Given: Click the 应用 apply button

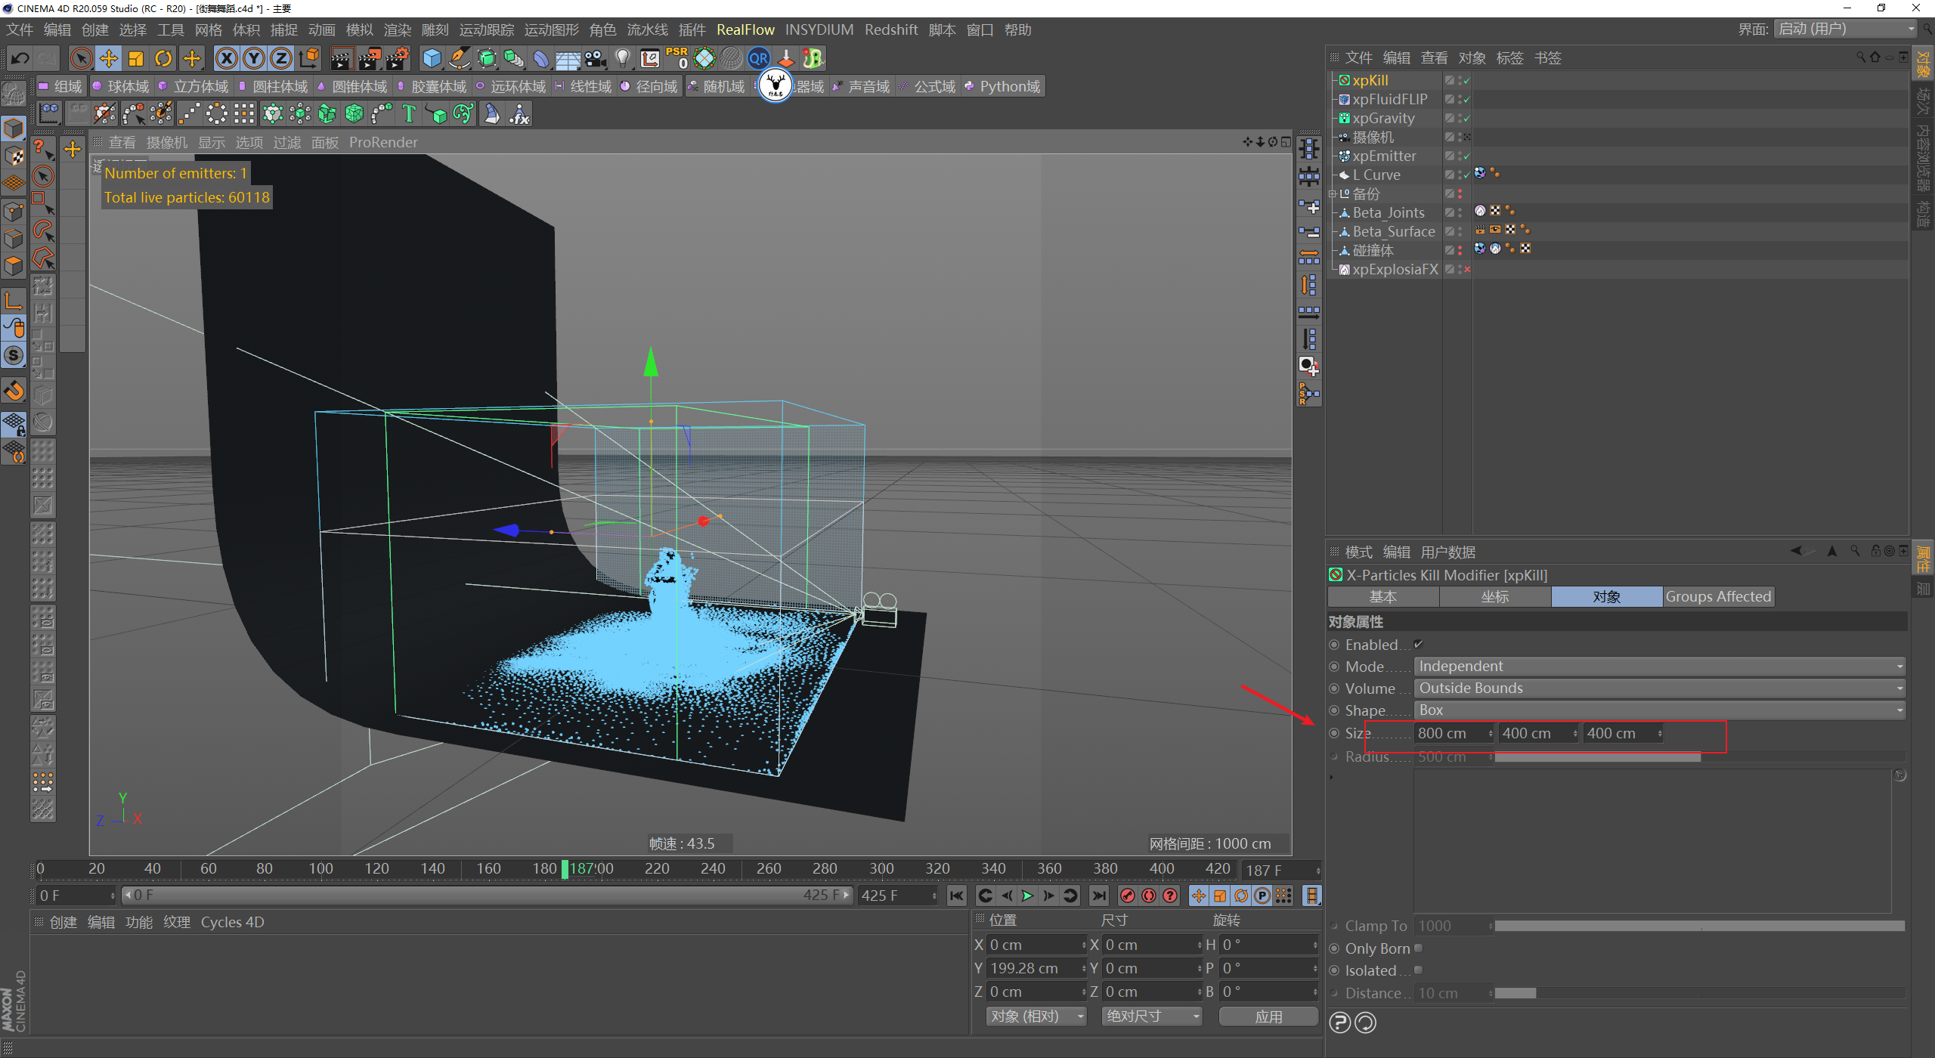Looking at the screenshot, I should point(1268,1016).
